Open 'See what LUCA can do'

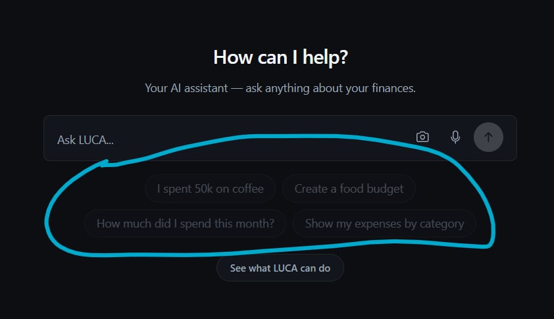point(280,268)
